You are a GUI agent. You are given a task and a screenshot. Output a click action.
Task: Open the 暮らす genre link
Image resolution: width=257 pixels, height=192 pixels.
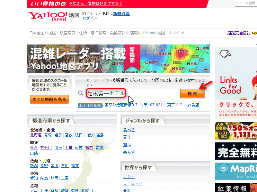pyautogui.click(x=129, y=152)
